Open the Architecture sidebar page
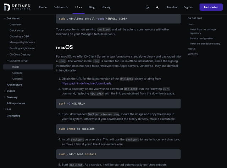 pyautogui.click(x=14, y=85)
